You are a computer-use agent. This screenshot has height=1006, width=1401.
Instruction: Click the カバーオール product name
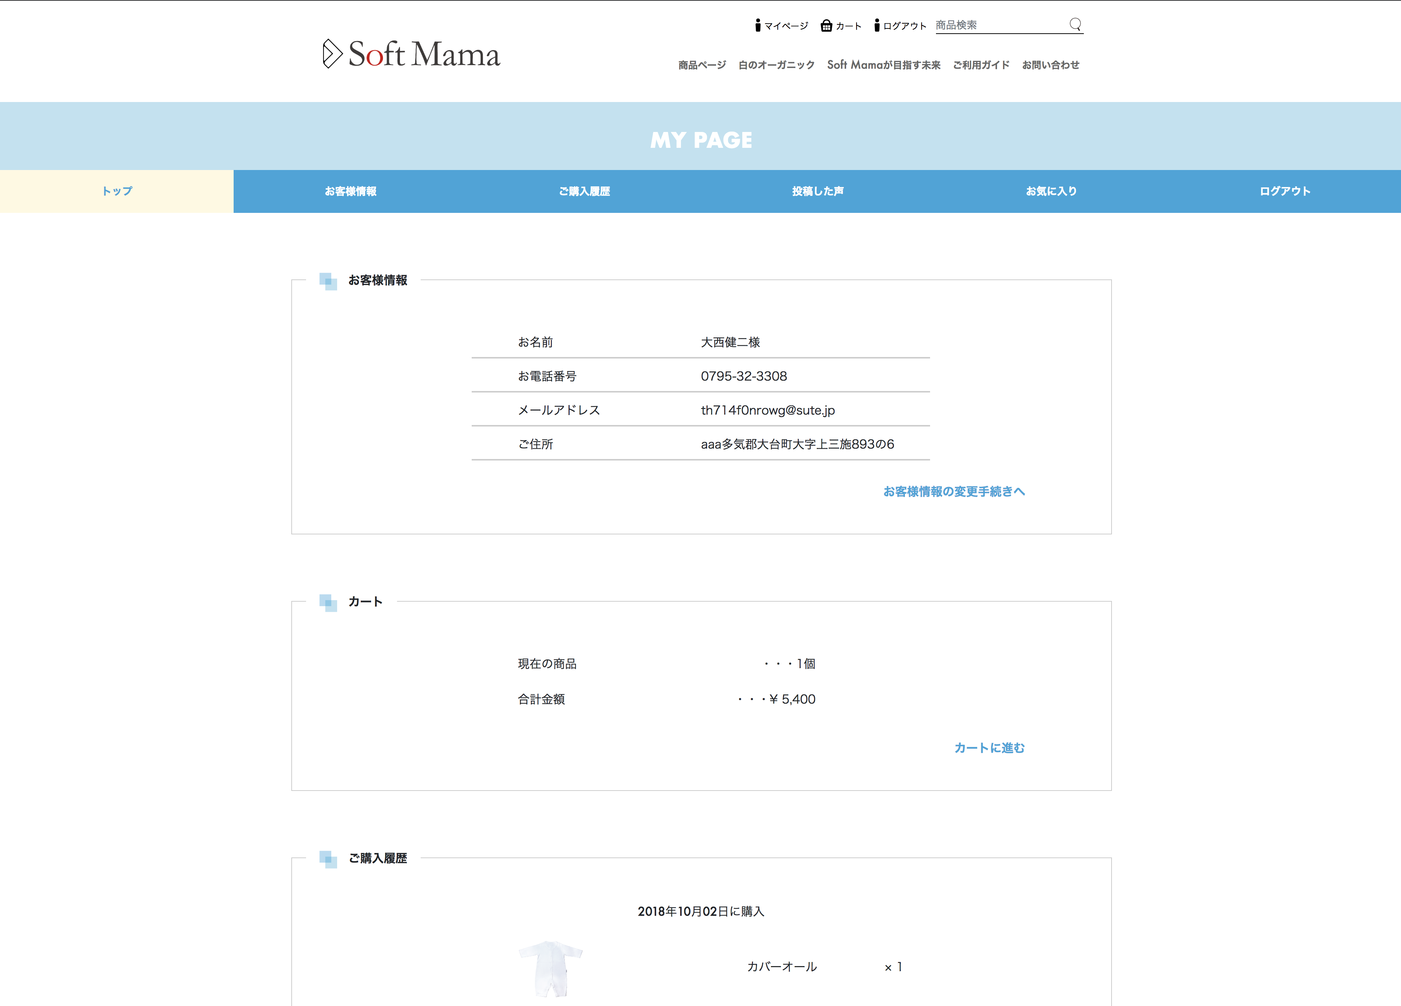pyautogui.click(x=781, y=966)
